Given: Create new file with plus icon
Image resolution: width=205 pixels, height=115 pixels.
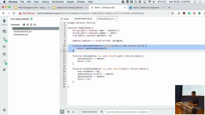Looking at the screenshot, I should tap(24, 25).
